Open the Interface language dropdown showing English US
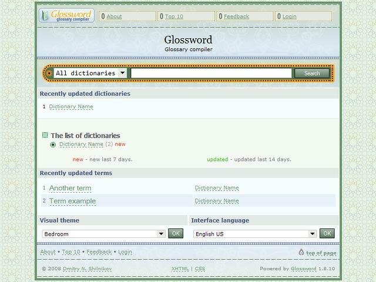The width and height of the screenshot is (376, 282). tap(255, 234)
